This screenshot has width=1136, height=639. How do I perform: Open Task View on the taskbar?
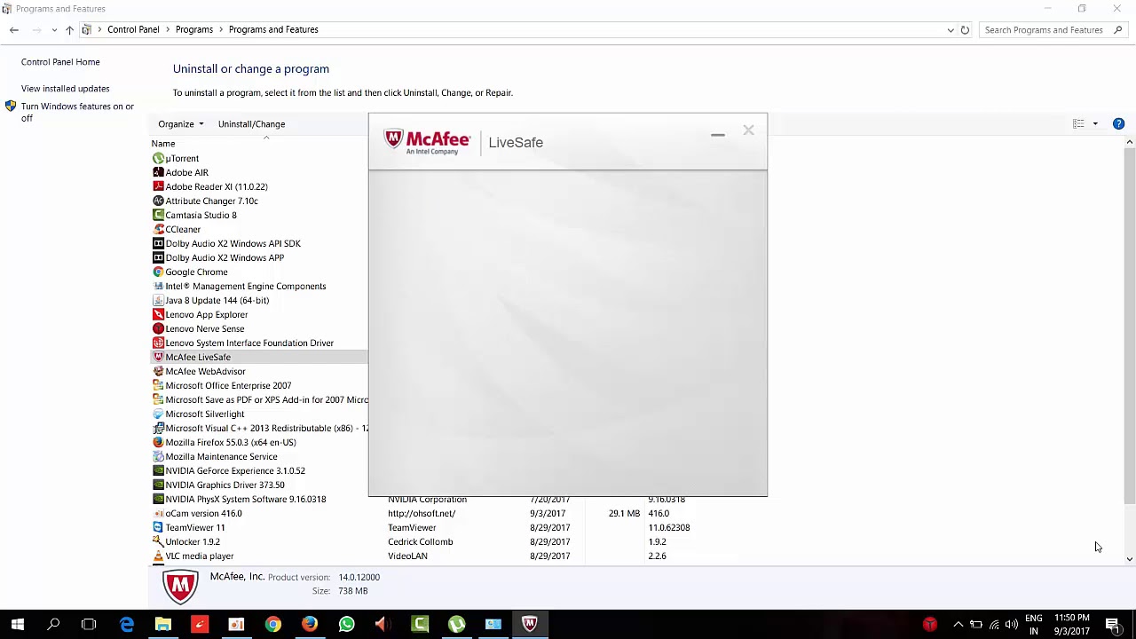click(x=89, y=624)
